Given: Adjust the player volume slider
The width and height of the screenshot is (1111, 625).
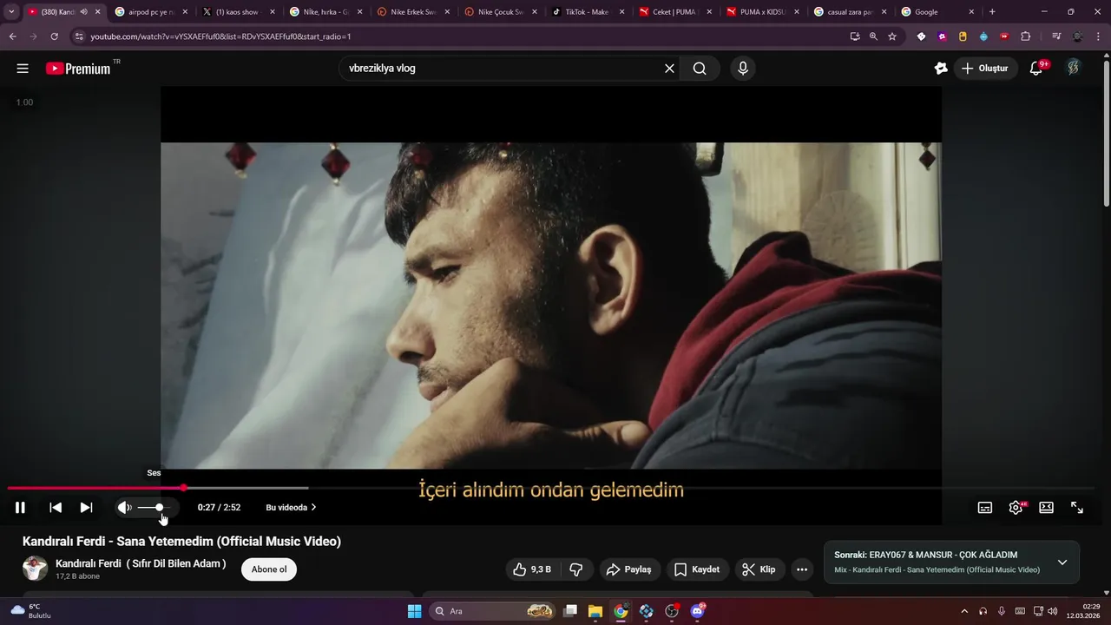Looking at the screenshot, I should pos(154,507).
